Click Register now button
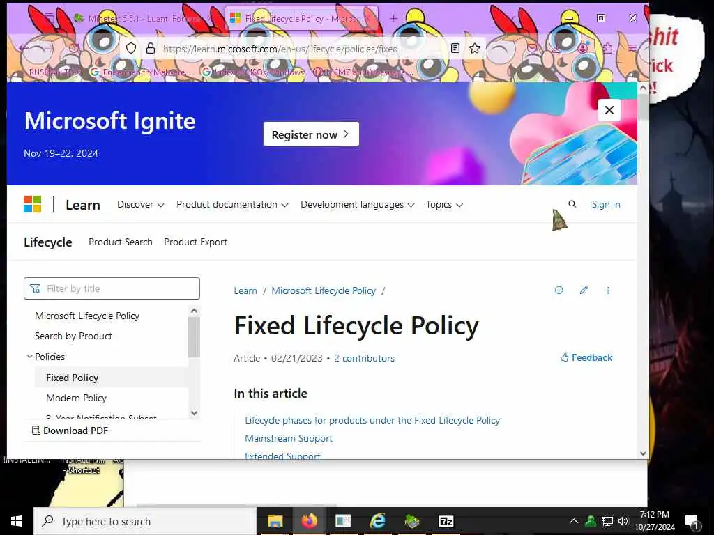The image size is (714, 535). [311, 134]
